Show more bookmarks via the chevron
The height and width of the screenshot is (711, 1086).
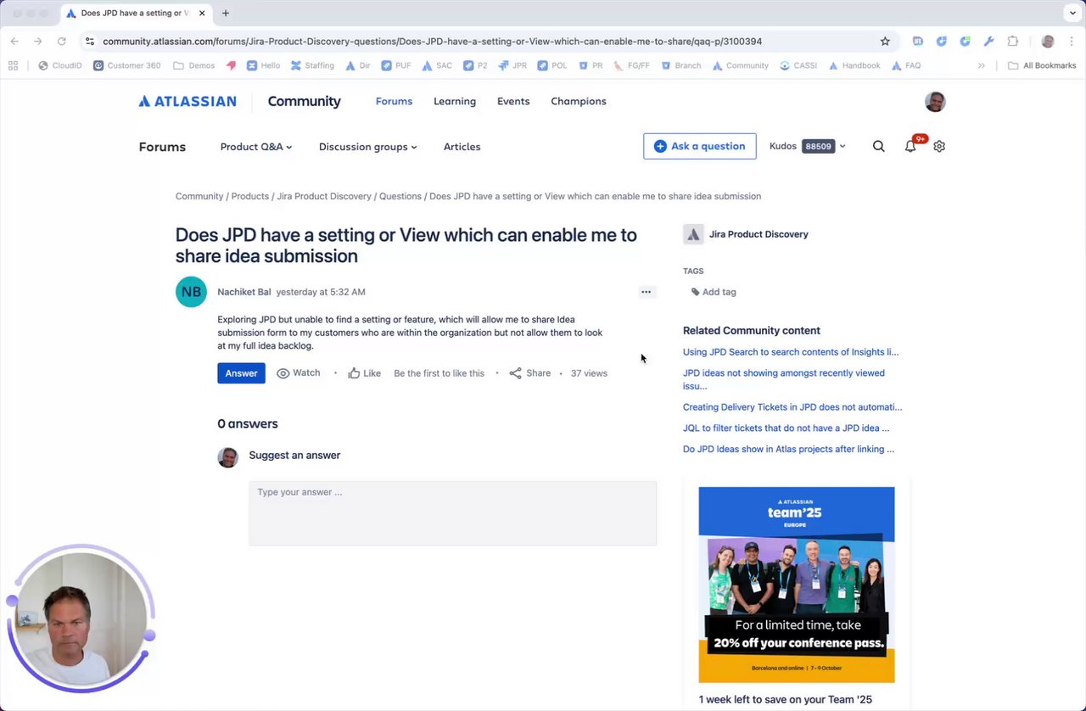tap(982, 65)
